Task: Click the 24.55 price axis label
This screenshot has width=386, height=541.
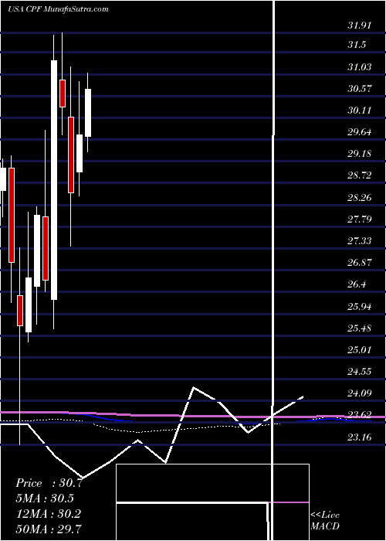Action: pyautogui.click(x=361, y=372)
